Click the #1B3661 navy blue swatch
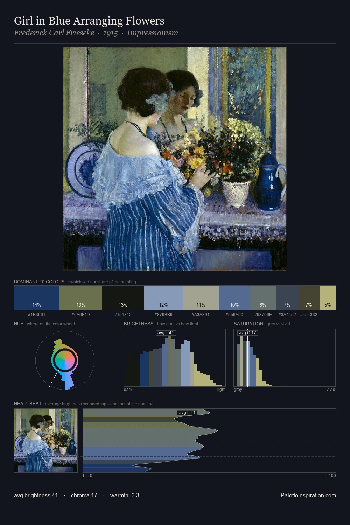This screenshot has height=525, width=350. [37, 298]
